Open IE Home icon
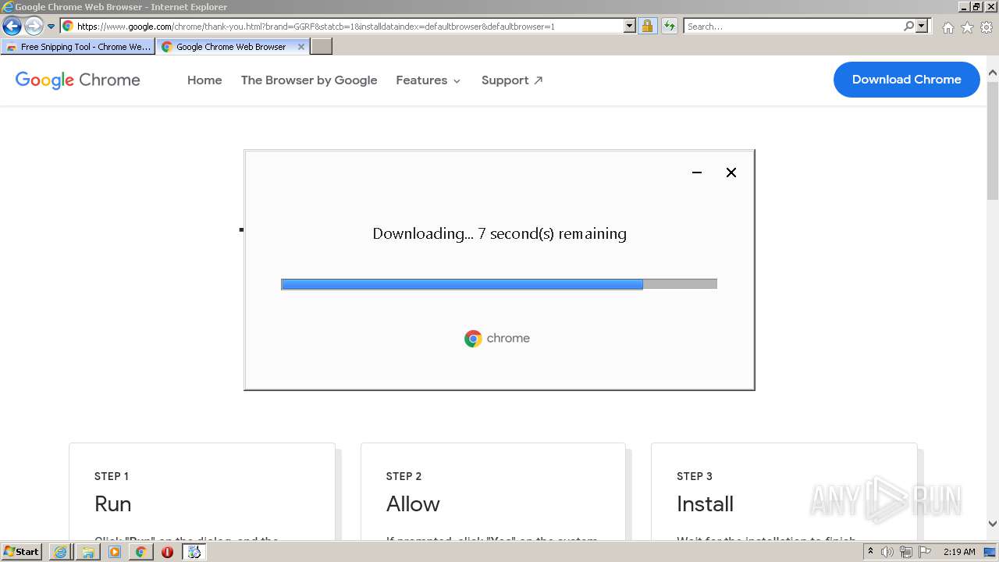999x562 pixels. point(947,27)
